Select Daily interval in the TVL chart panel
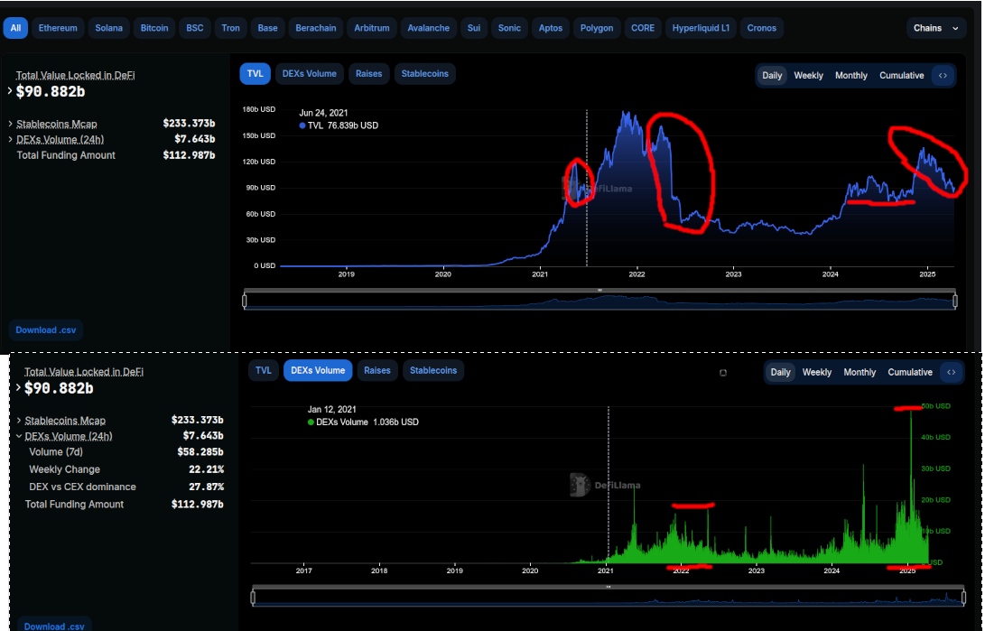 pos(772,75)
